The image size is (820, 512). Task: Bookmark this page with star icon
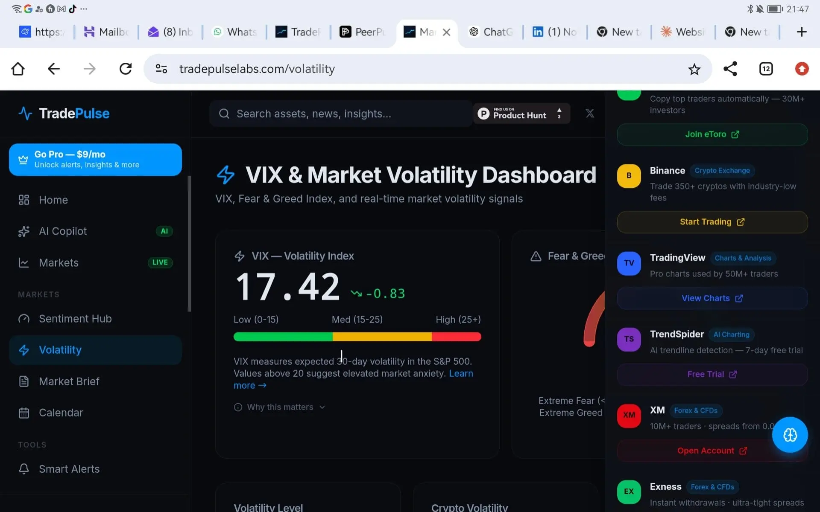click(694, 69)
